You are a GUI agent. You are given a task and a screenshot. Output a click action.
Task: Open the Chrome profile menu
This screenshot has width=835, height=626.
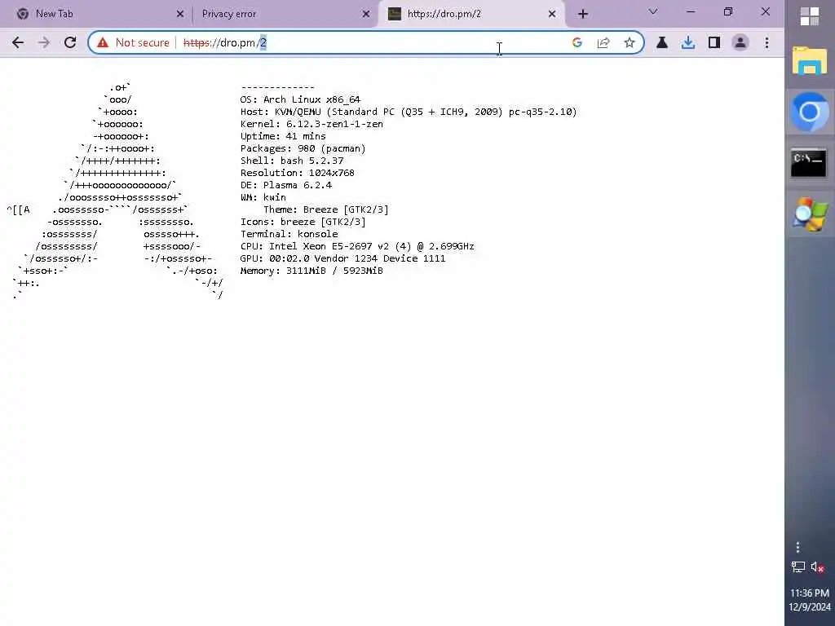(x=740, y=42)
